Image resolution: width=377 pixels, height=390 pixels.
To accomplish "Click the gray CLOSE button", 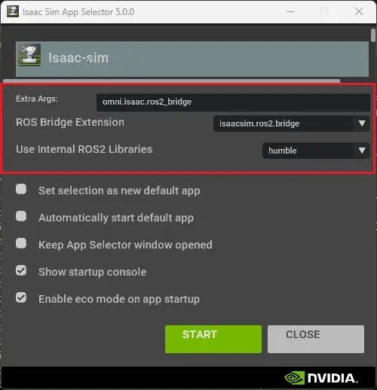I will pyautogui.click(x=316, y=339).
